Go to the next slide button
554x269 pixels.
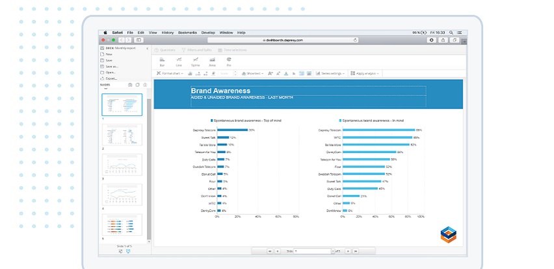point(348,251)
